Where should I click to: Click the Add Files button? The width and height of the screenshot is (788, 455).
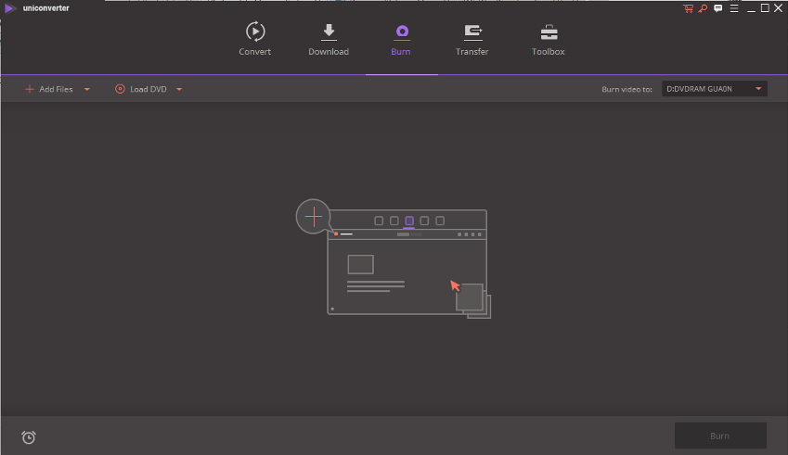pos(49,89)
